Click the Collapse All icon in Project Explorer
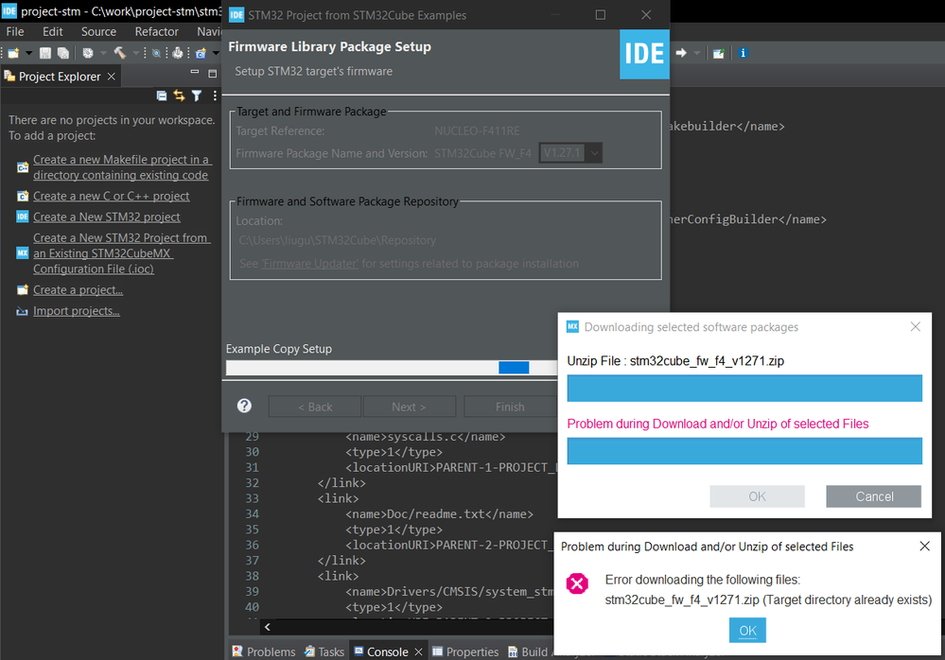The image size is (945, 660). [x=162, y=96]
